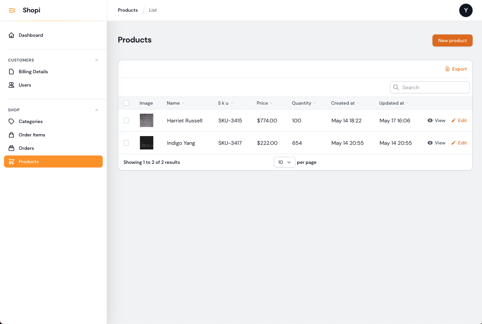The width and height of the screenshot is (482, 324).
Task: Open Order Items via its bag icon
Action: pyautogui.click(x=11, y=134)
